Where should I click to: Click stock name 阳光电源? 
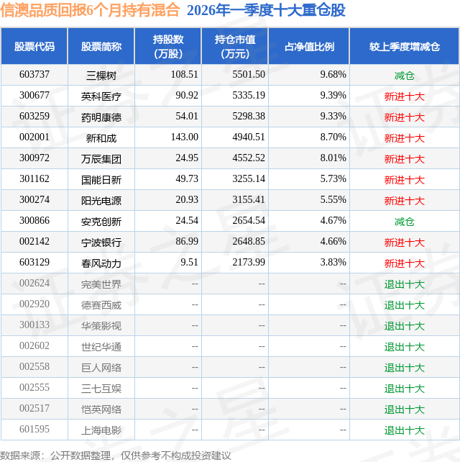tap(101, 201)
